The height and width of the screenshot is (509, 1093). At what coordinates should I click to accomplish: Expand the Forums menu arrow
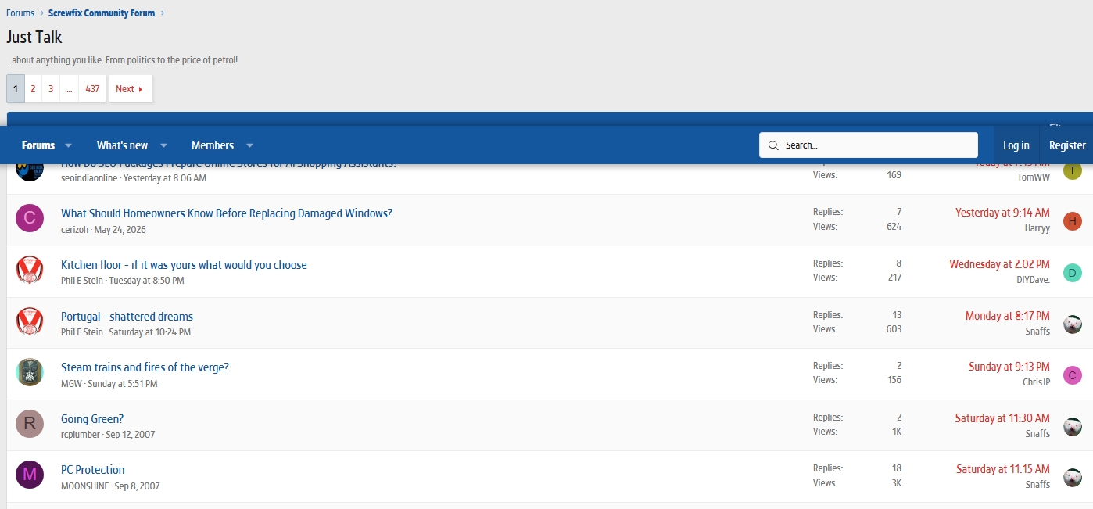68,145
